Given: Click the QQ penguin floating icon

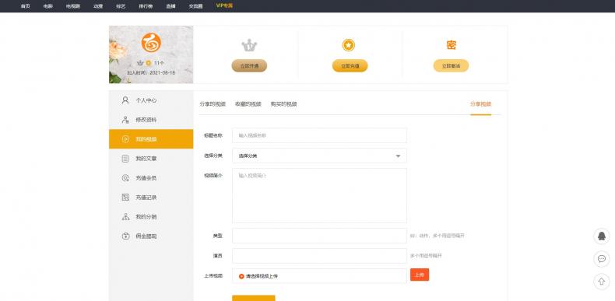Looking at the screenshot, I should click(601, 236).
